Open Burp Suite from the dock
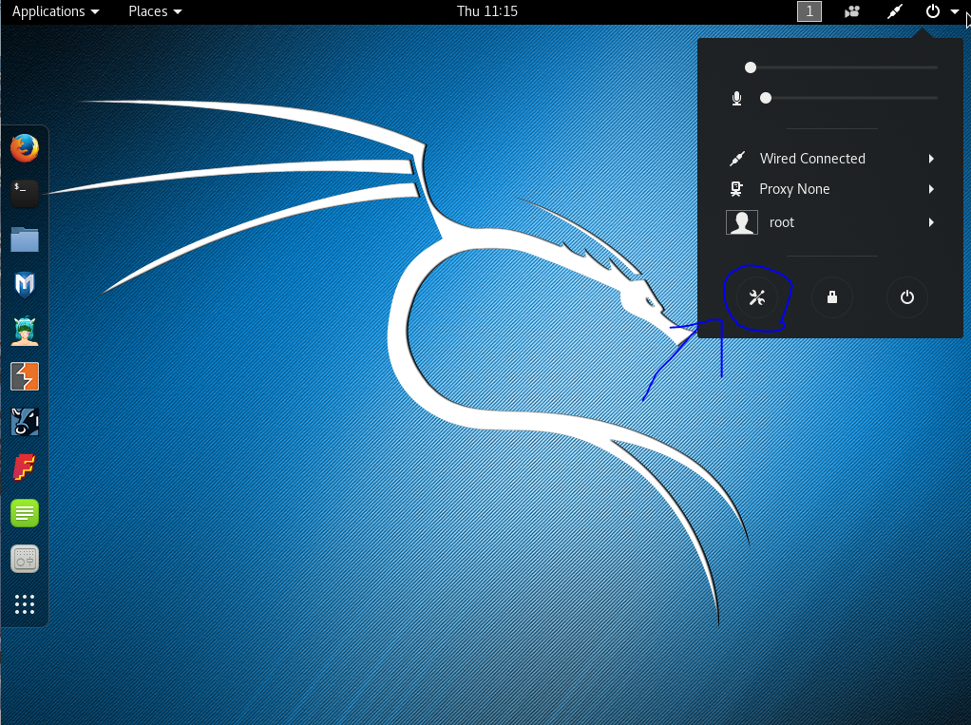Image resolution: width=971 pixels, height=725 pixels. [25, 376]
